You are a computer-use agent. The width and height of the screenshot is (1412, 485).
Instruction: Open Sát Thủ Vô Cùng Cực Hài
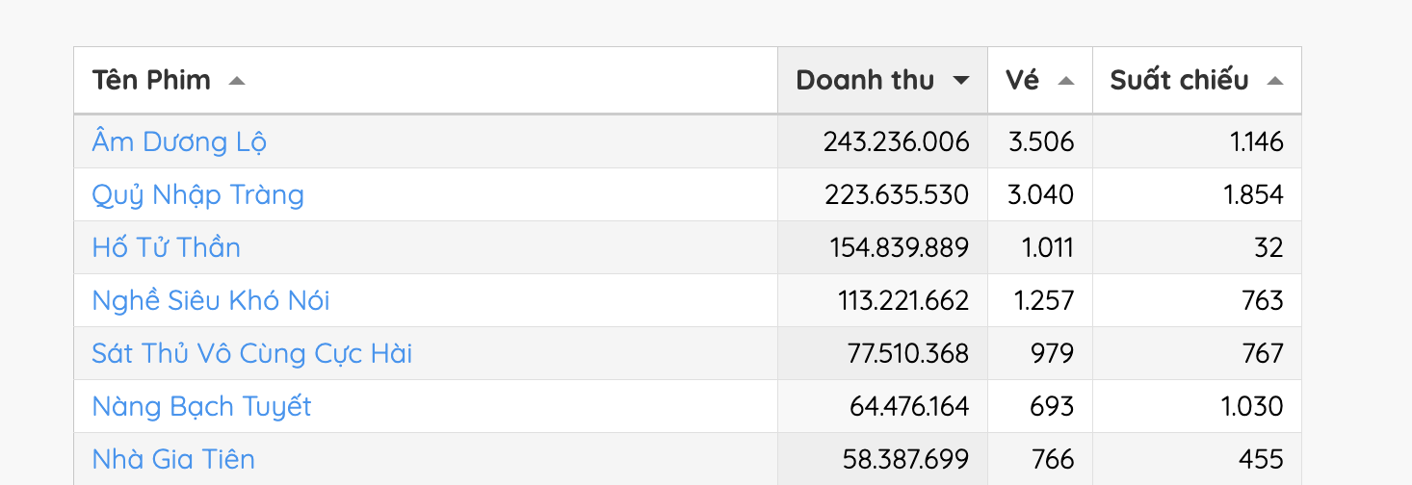[252, 354]
